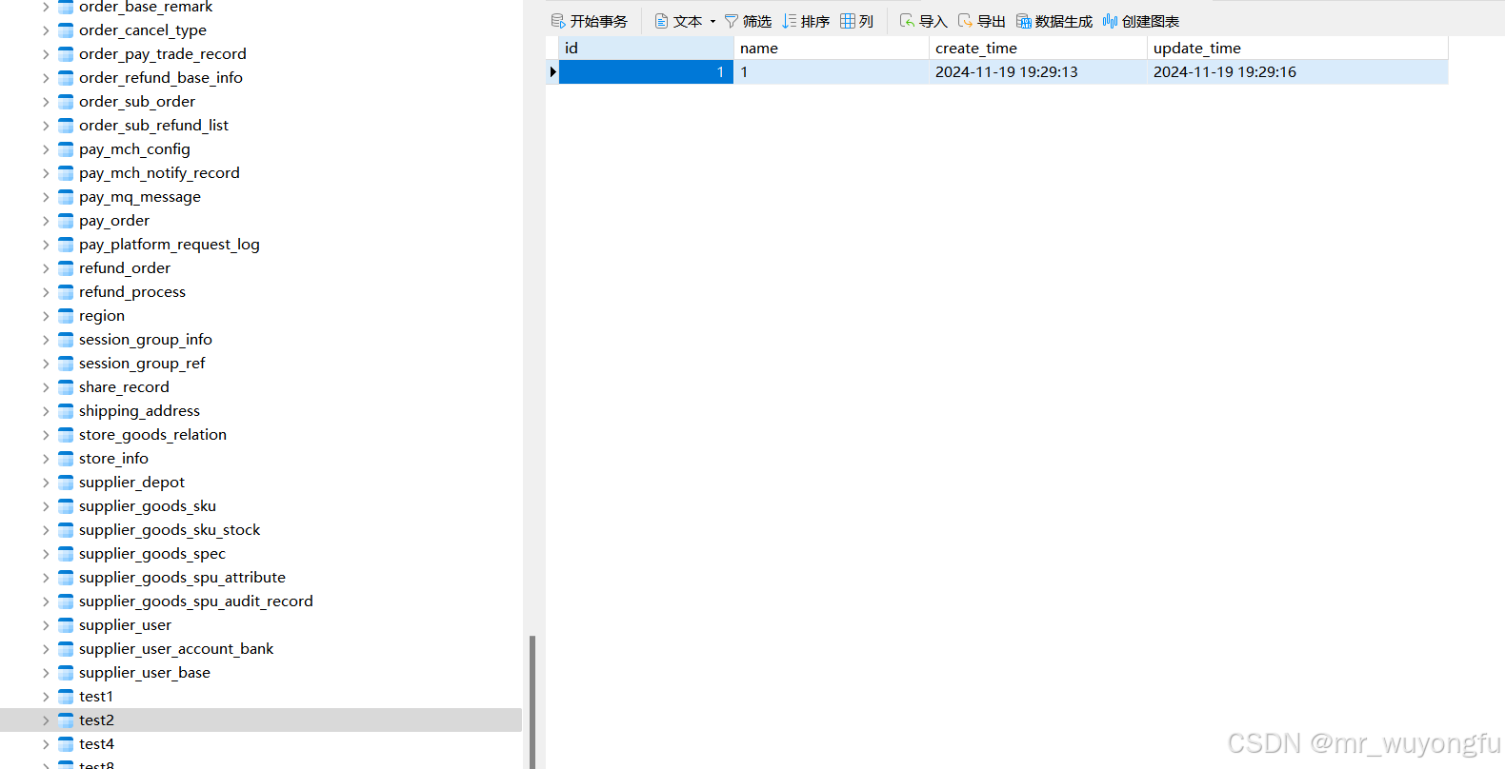This screenshot has height=769, width=1505.
Task: Click the cell 2024-11-19 19:29:16
Action: point(1297,71)
